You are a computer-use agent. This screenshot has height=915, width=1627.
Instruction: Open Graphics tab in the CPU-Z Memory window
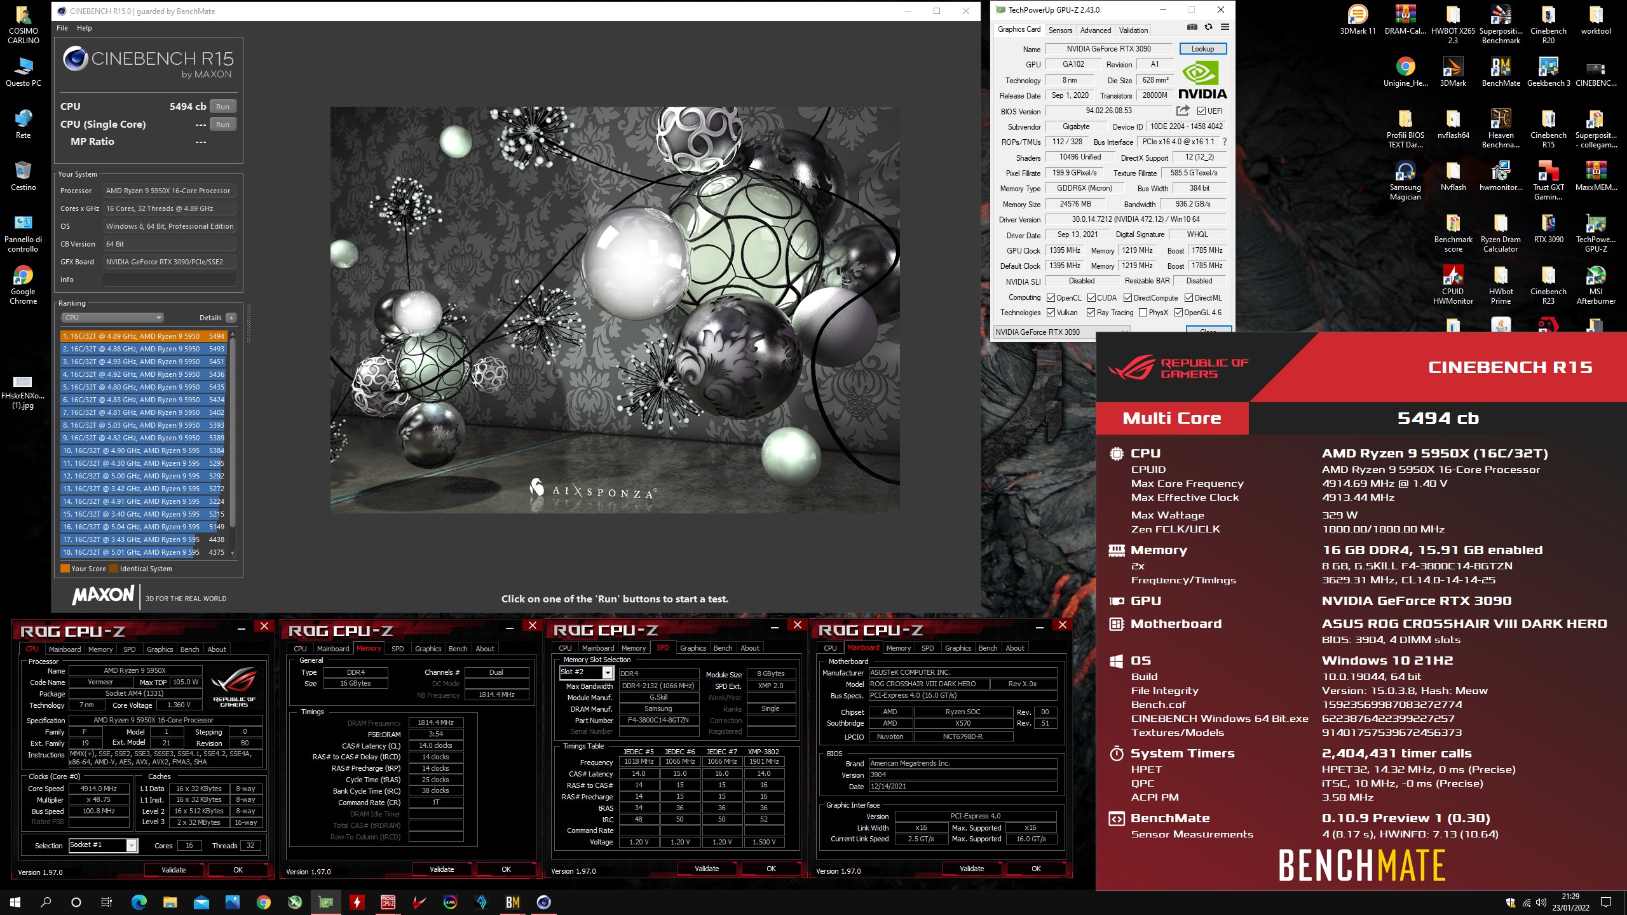(428, 649)
